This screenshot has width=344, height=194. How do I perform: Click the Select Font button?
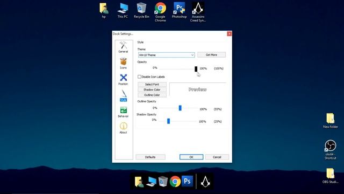click(x=152, y=84)
